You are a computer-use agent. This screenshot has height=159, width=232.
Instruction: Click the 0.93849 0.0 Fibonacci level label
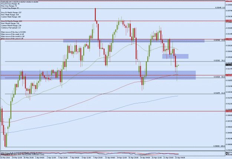pos(220,7)
